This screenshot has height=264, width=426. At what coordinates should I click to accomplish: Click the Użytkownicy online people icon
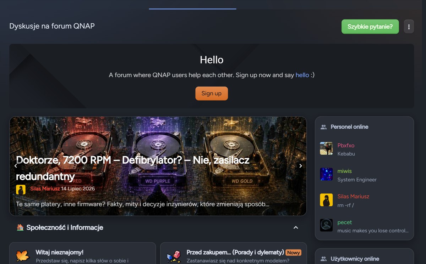(323, 259)
